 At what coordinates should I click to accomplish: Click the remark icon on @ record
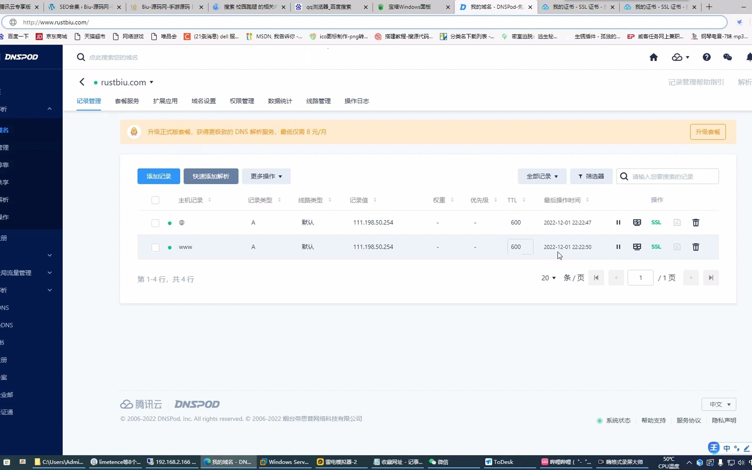(677, 223)
